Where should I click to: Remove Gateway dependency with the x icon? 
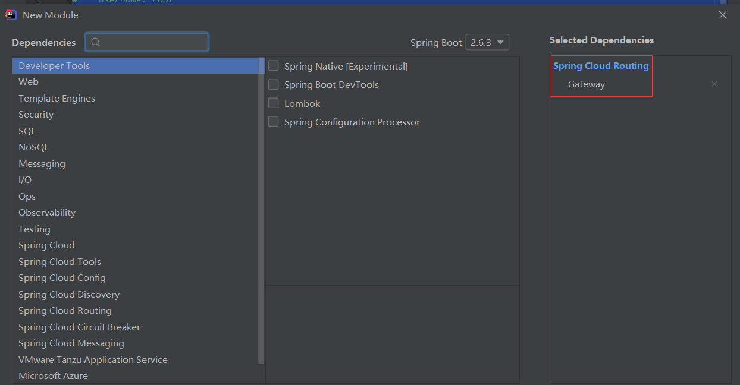[714, 84]
